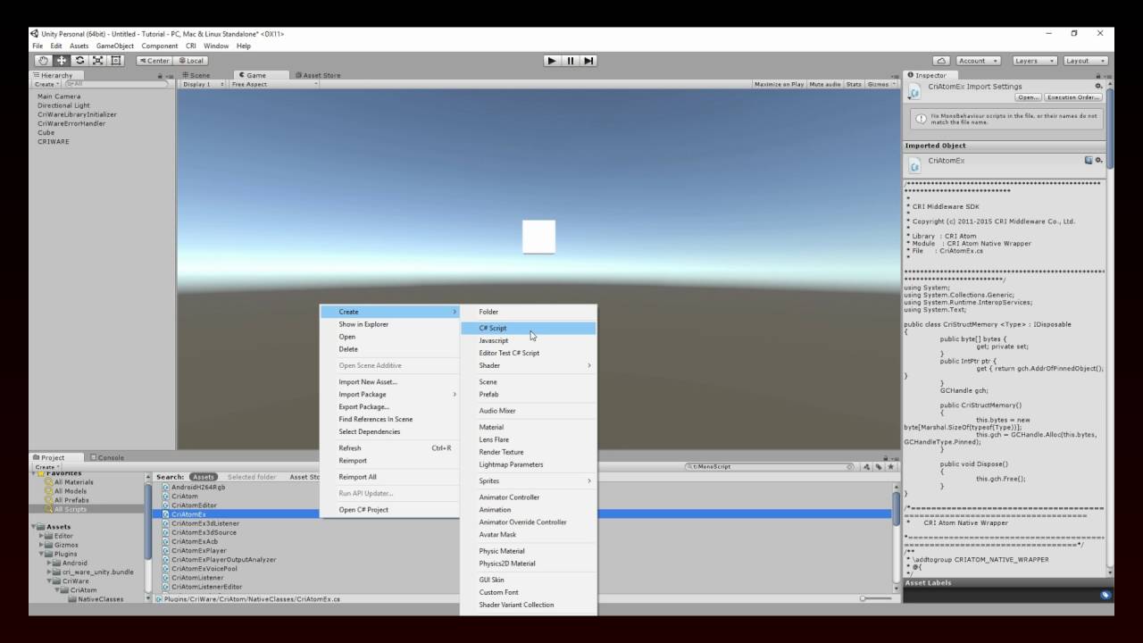Click Show in Explorer menu entry
The image size is (1143, 643).
389,324
